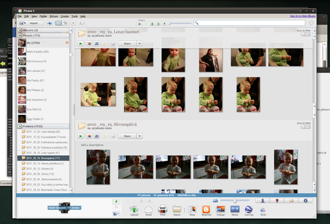
Task: Select folder 2010_09_19, Lotan laastari (41)
Action: pyautogui.click(x=43, y=153)
